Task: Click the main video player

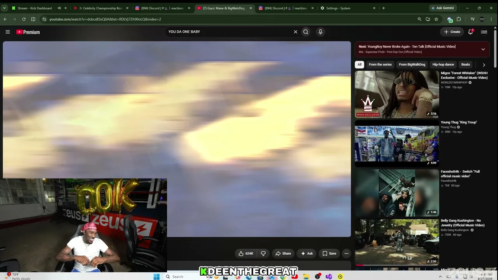Action: (177, 139)
